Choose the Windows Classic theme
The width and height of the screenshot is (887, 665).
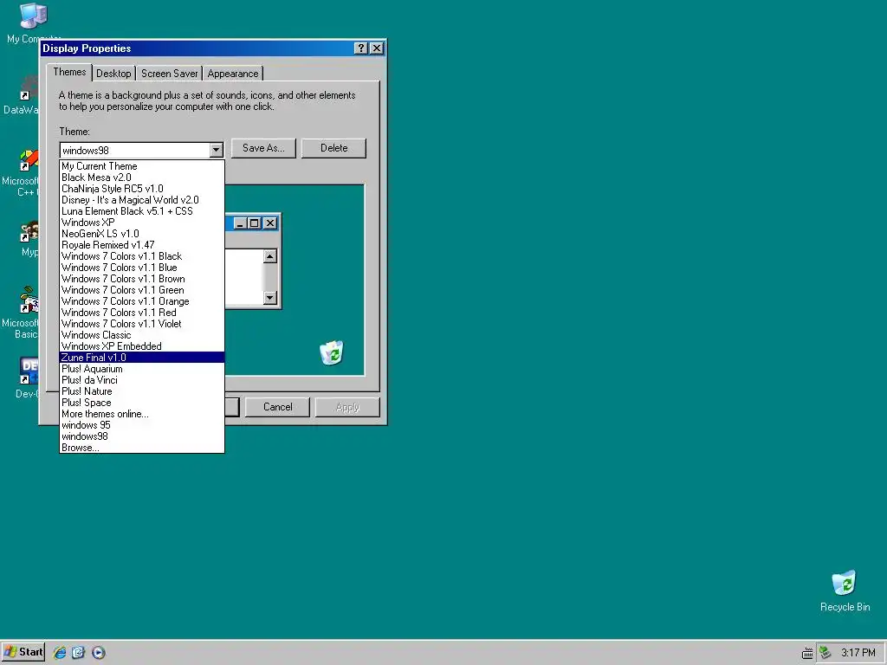pyautogui.click(x=142, y=335)
